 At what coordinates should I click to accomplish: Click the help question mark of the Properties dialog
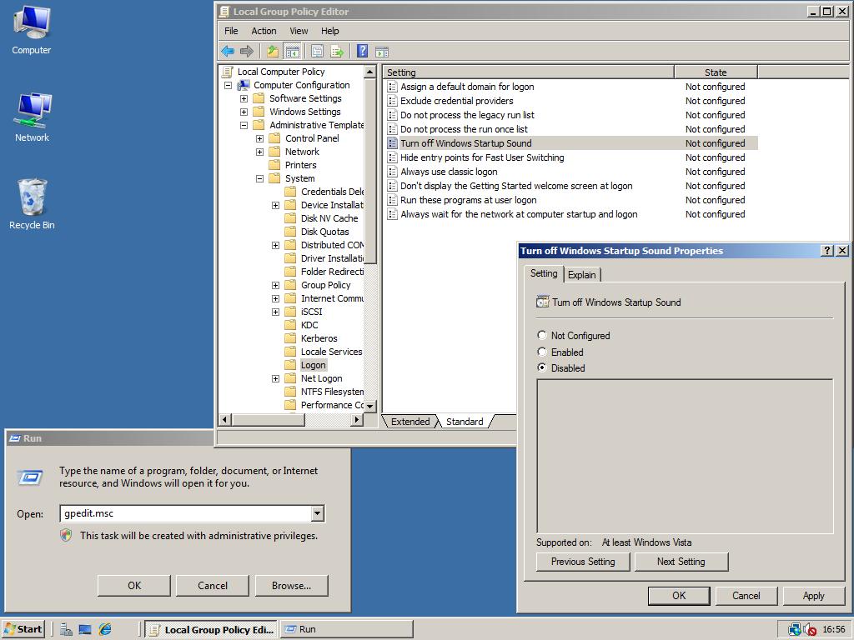[x=826, y=250]
